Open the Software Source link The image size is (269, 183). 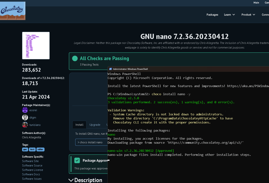point(32,165)
